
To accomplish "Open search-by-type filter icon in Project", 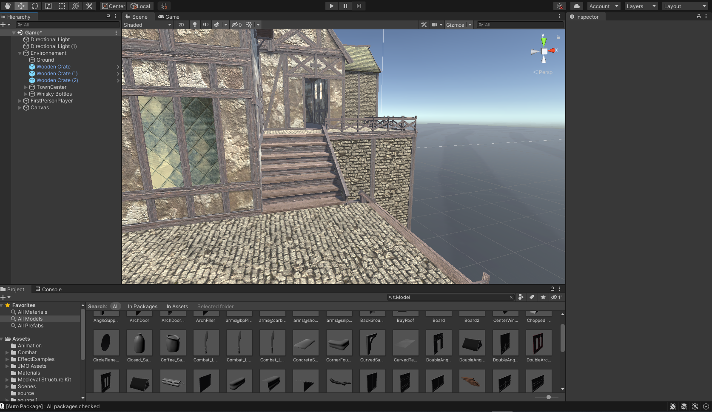I will point(521,297).
